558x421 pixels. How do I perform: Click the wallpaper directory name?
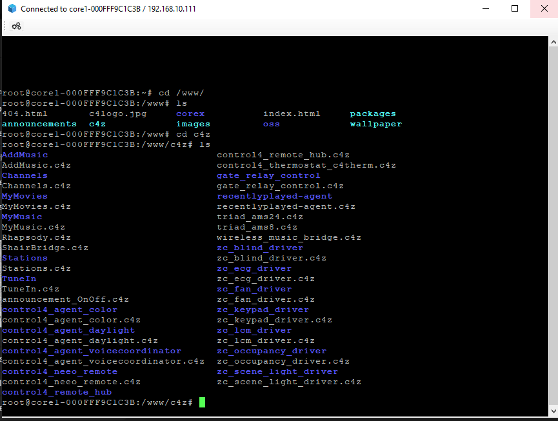click(x=376, y=124)
